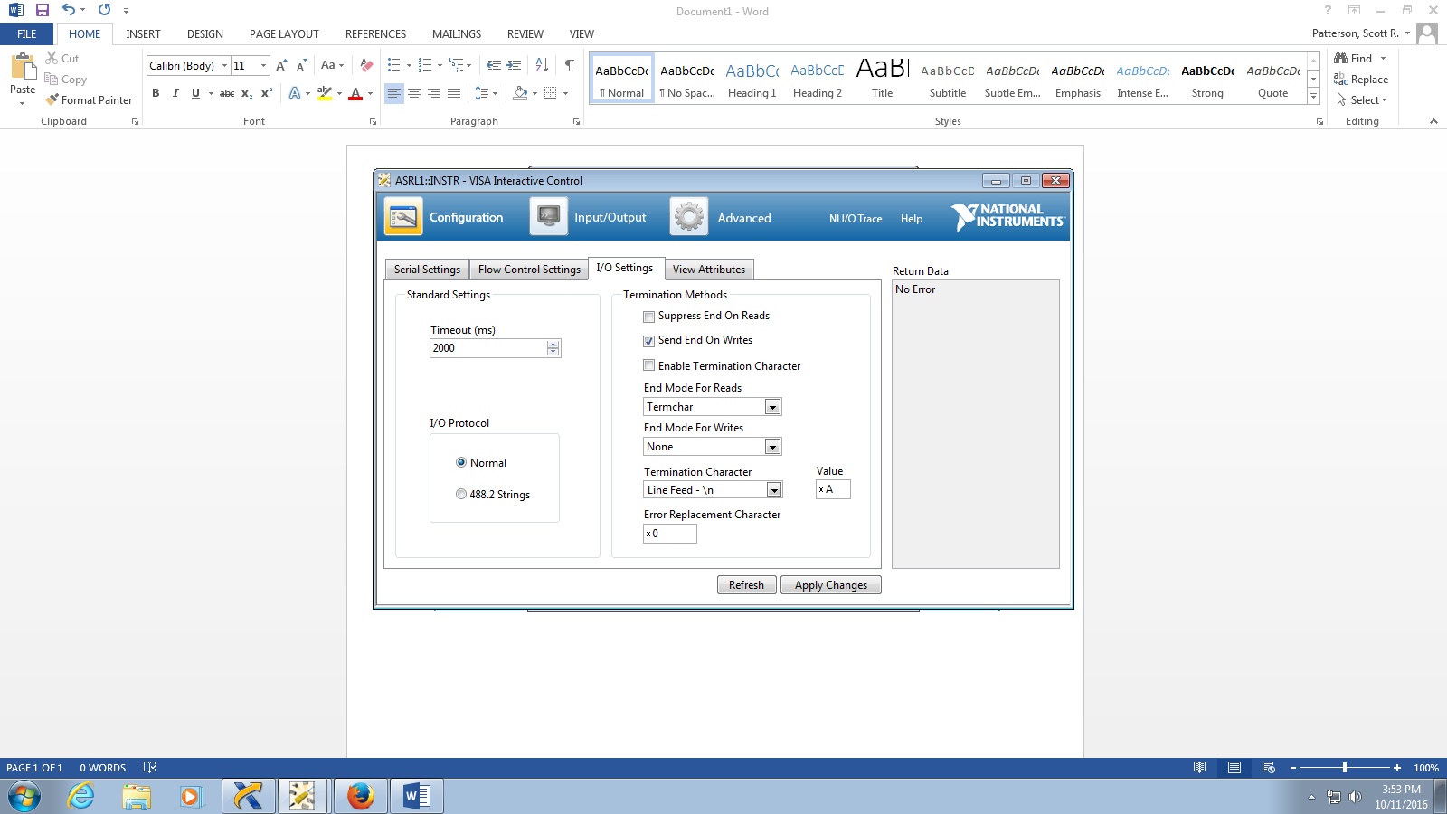Image resolution: width=1447 pixels, height=814 pixels.
Task: Justify the paragraph text
Action: point(454,93)
